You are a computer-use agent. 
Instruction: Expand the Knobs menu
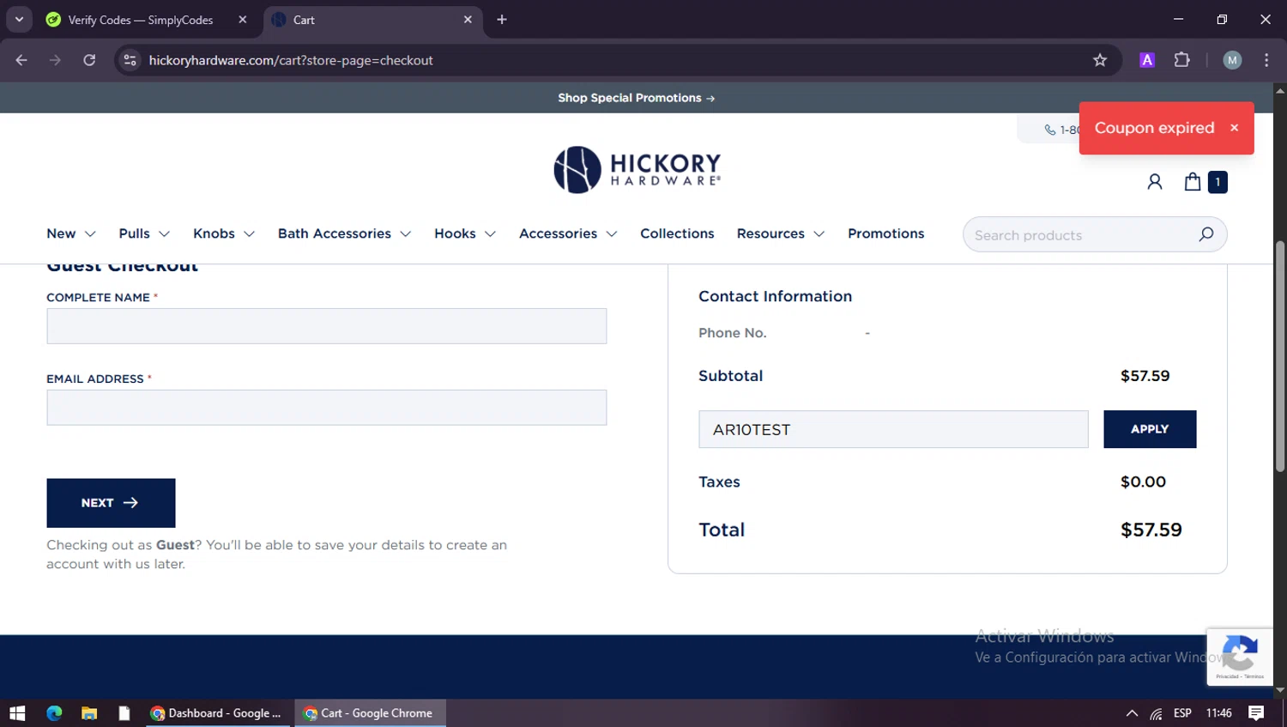point(224,233)
